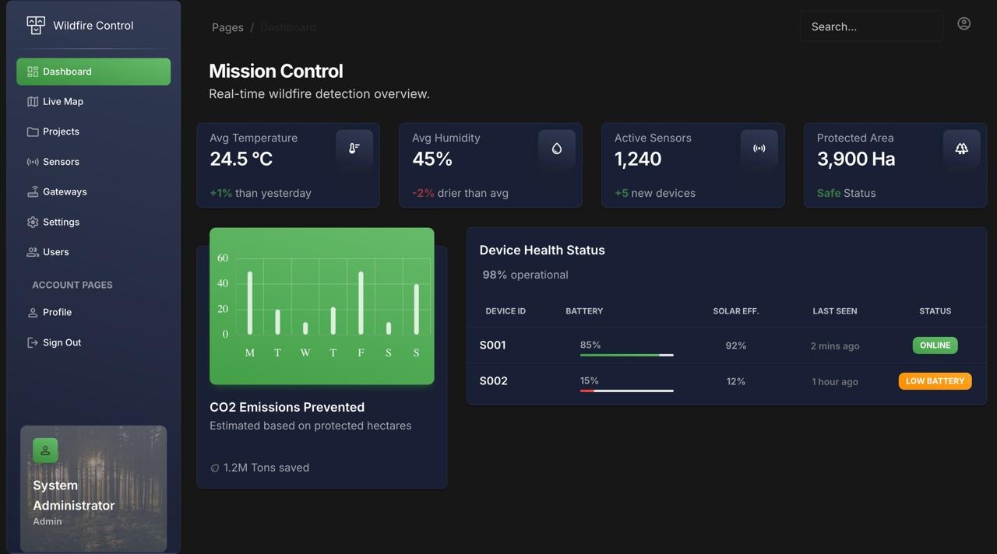Click the CO2 emissions bar chart
Screen dimensions: 997x554
[x=322, y=306]
